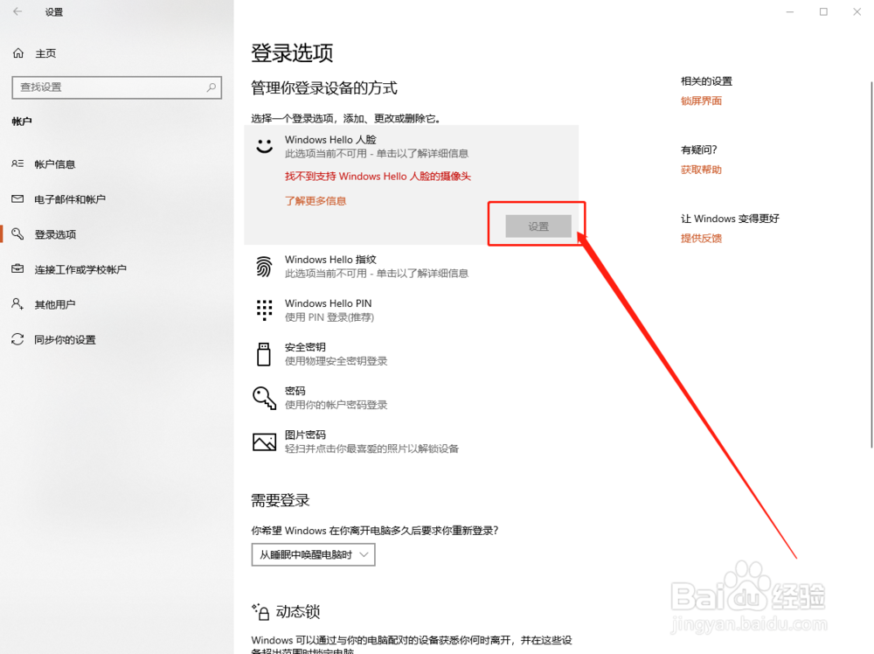
Task: Click the text 使用物理安全密钥登录
Action: tap(336, 361)
